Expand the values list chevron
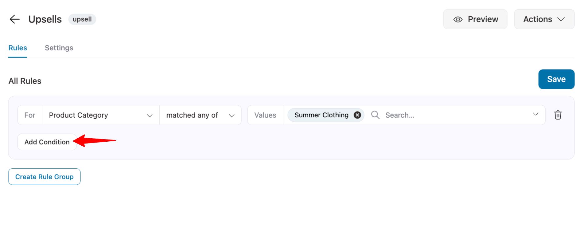 (535, 114)
